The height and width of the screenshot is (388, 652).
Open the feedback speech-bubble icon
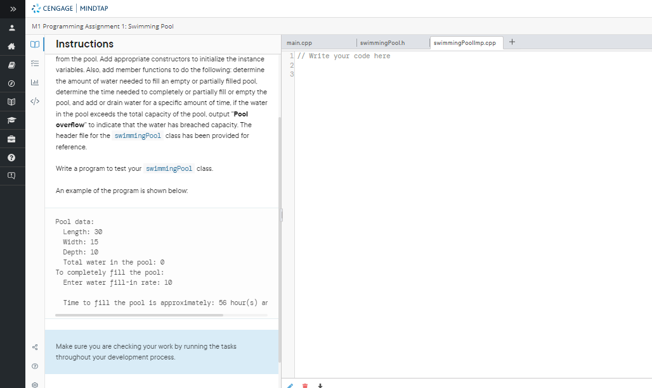coord(12,176)
